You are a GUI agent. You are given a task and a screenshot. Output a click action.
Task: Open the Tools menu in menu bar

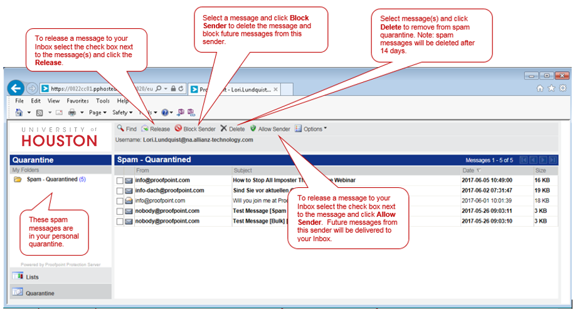[103, 101]
